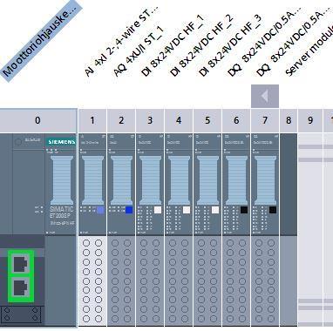
Task: Select the server module in slot 8
Action: (289, 229)
